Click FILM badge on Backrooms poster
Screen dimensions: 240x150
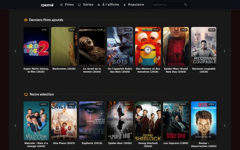click(x=72, y=30)
